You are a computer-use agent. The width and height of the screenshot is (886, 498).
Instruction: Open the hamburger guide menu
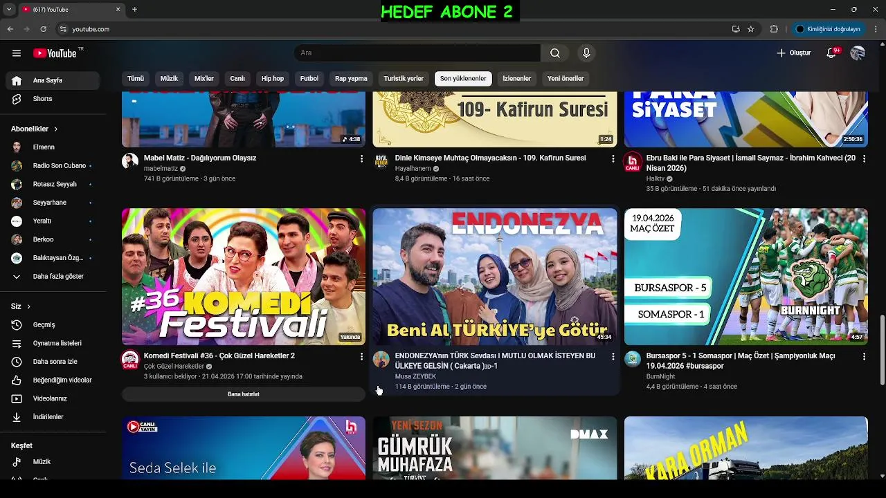pyautogui.click(x=17, y=53)
